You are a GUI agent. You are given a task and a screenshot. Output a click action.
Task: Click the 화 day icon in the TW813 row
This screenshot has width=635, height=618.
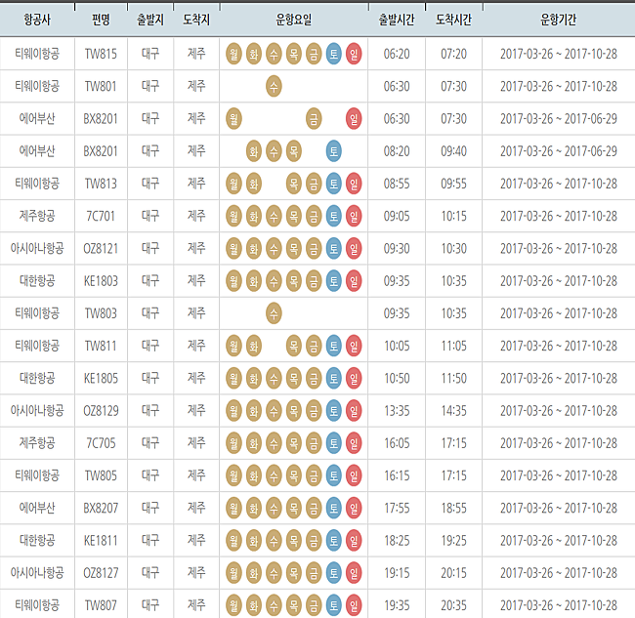tap(254, 184)
